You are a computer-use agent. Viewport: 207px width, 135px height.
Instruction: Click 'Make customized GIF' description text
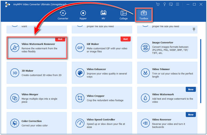107,50
